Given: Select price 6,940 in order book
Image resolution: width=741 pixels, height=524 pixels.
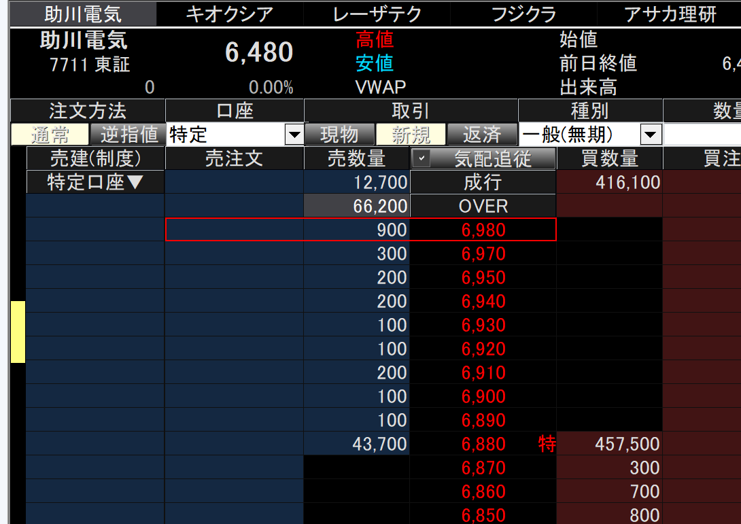Looking at the screenshot, I should 483,302.
